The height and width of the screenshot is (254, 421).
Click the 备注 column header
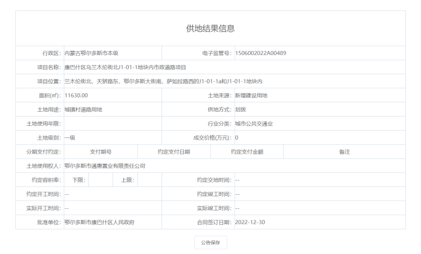(344, 152)
